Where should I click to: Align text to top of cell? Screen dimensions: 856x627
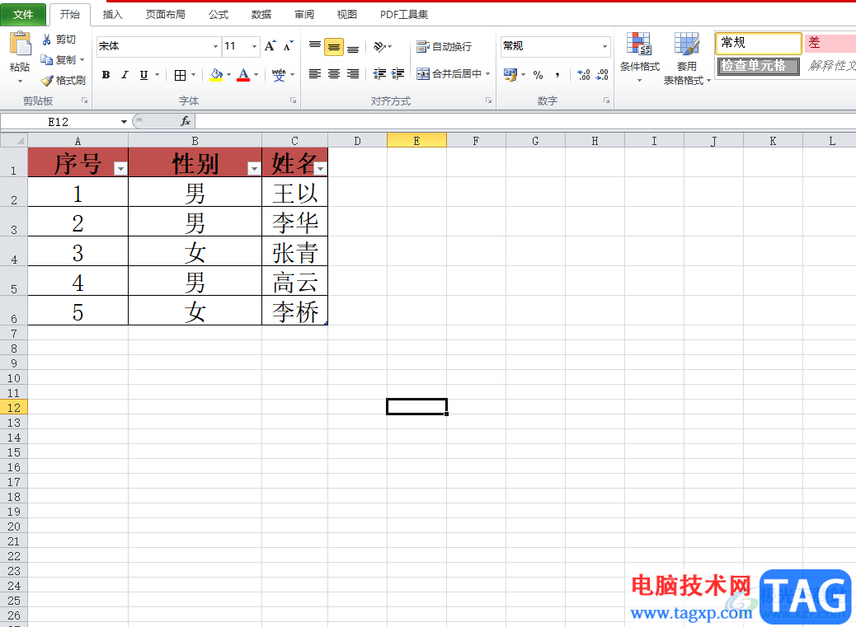pyautogui.click(x=315, y=46)
